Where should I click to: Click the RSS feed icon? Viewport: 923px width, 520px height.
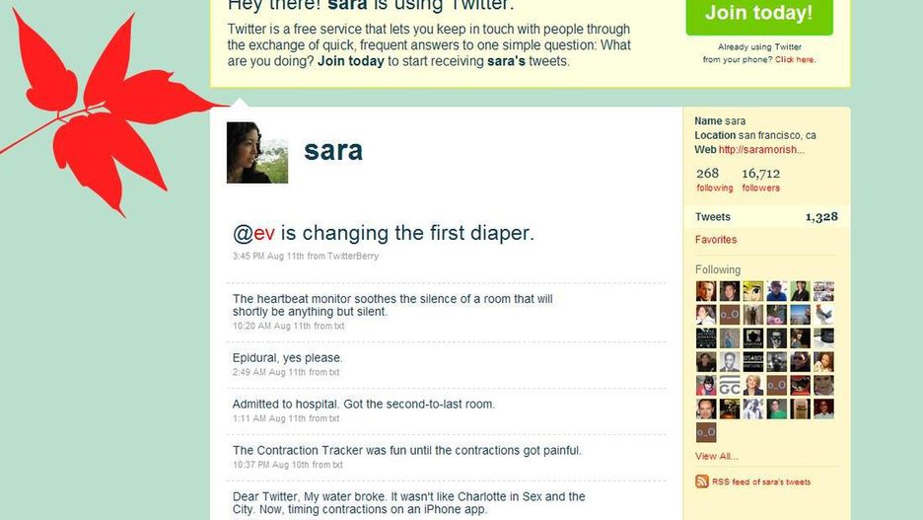[x=702, y=482]
